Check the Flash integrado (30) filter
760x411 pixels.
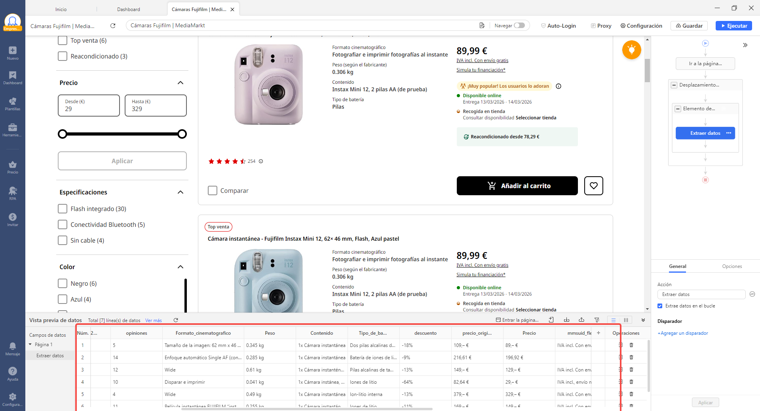(x=62, y=209)
